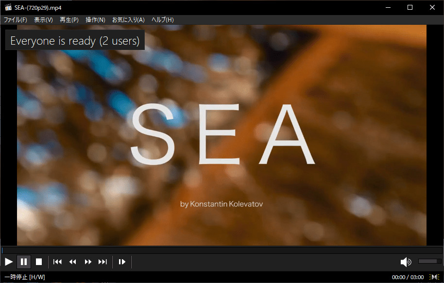Click the 00:00 / 03:00 time display
444x283 pixels.
coord(407,277)
